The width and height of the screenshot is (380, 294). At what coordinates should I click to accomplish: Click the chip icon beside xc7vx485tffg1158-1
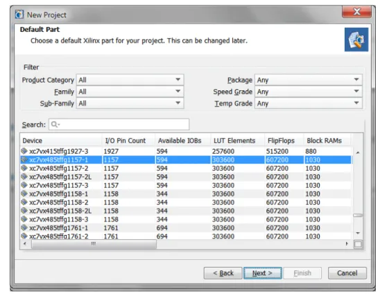pos(24,193)
